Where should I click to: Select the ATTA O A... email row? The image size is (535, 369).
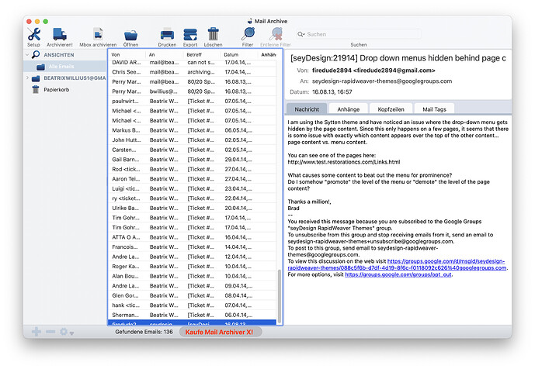tap(192, 237)
